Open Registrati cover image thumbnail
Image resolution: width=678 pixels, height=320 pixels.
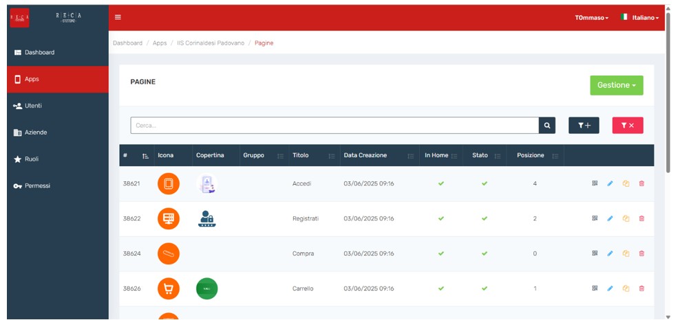(206, 218)
